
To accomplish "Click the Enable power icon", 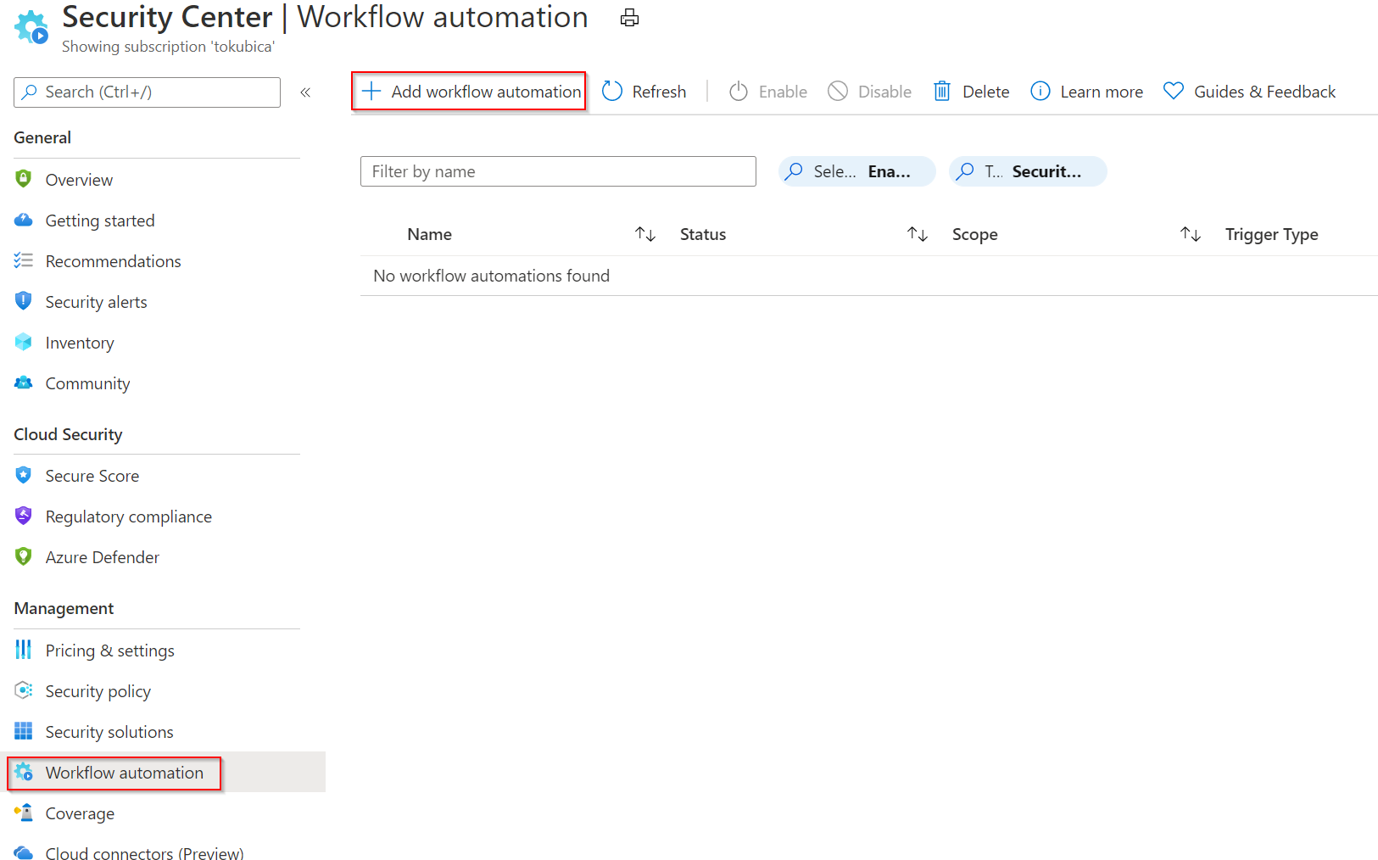I will 739,92.
